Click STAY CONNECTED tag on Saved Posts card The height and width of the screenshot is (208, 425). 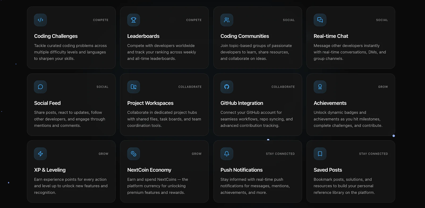[x=373, y=154]
